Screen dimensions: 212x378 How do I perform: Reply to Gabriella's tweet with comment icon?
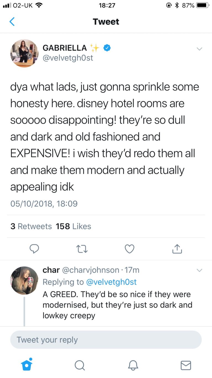coord(34,249)
